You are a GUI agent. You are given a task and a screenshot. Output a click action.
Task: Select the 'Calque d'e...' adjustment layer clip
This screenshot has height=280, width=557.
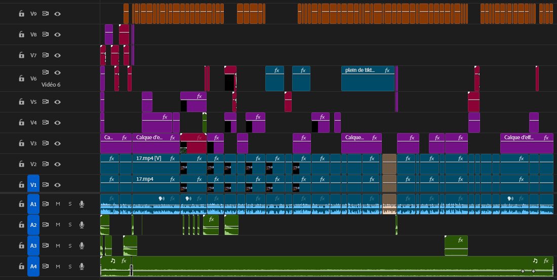156,143
